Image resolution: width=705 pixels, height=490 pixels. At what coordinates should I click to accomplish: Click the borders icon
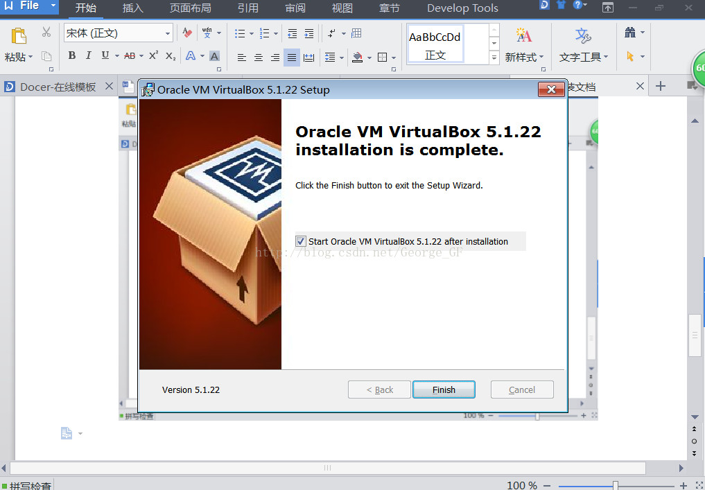pos(382,58)
